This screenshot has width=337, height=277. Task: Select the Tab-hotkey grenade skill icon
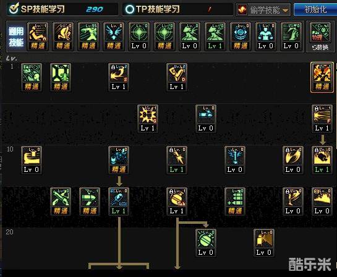click(177, 202)
